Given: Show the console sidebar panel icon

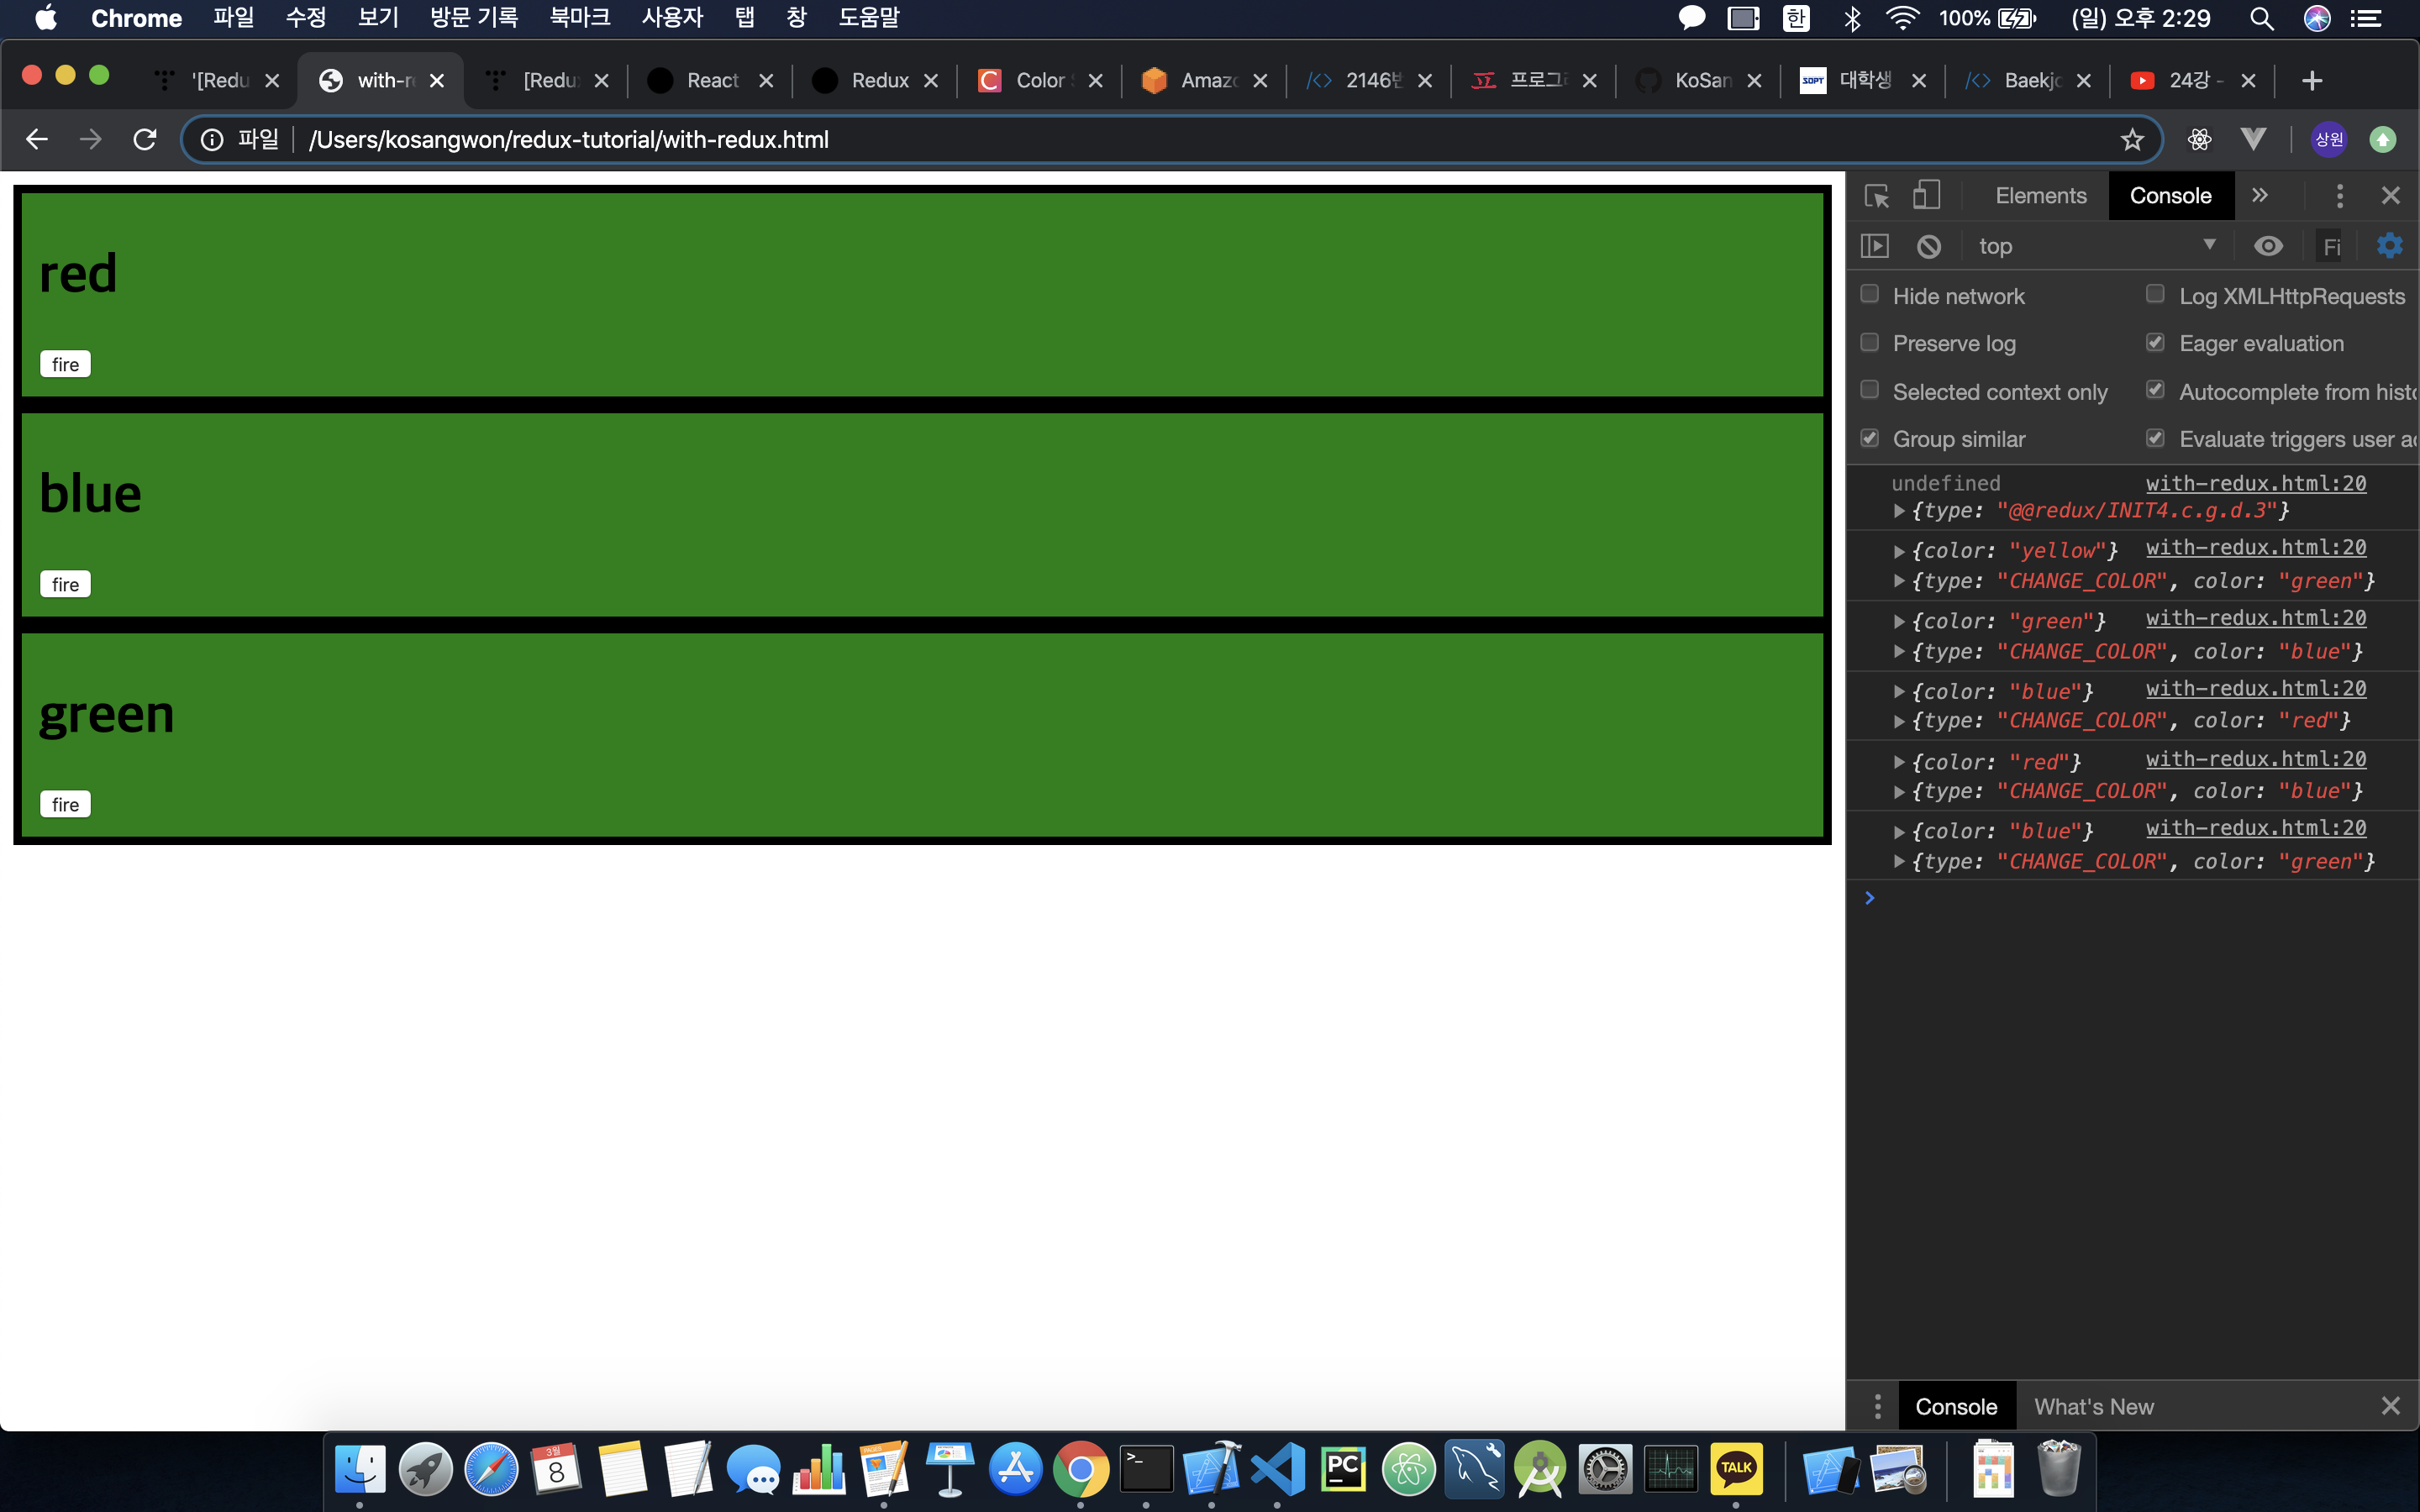Looking at the screenshot, I should 1874,246.
